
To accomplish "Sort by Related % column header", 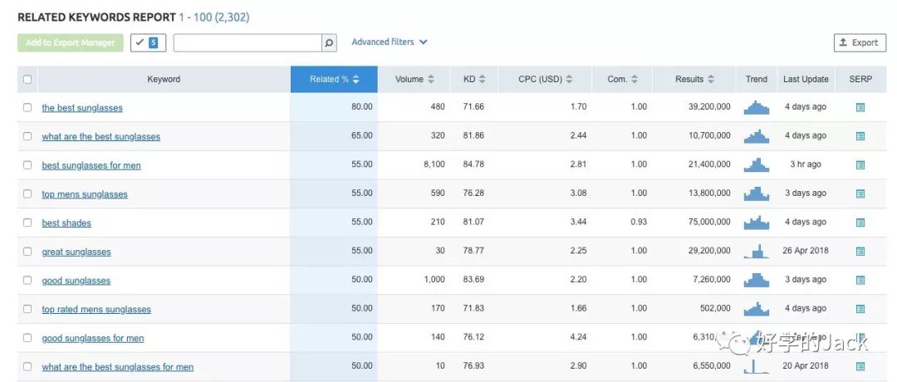I will 334,80.
